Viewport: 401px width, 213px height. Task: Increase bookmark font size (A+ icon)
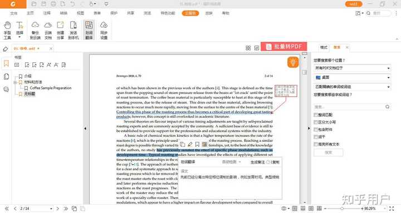coord(49,65)
